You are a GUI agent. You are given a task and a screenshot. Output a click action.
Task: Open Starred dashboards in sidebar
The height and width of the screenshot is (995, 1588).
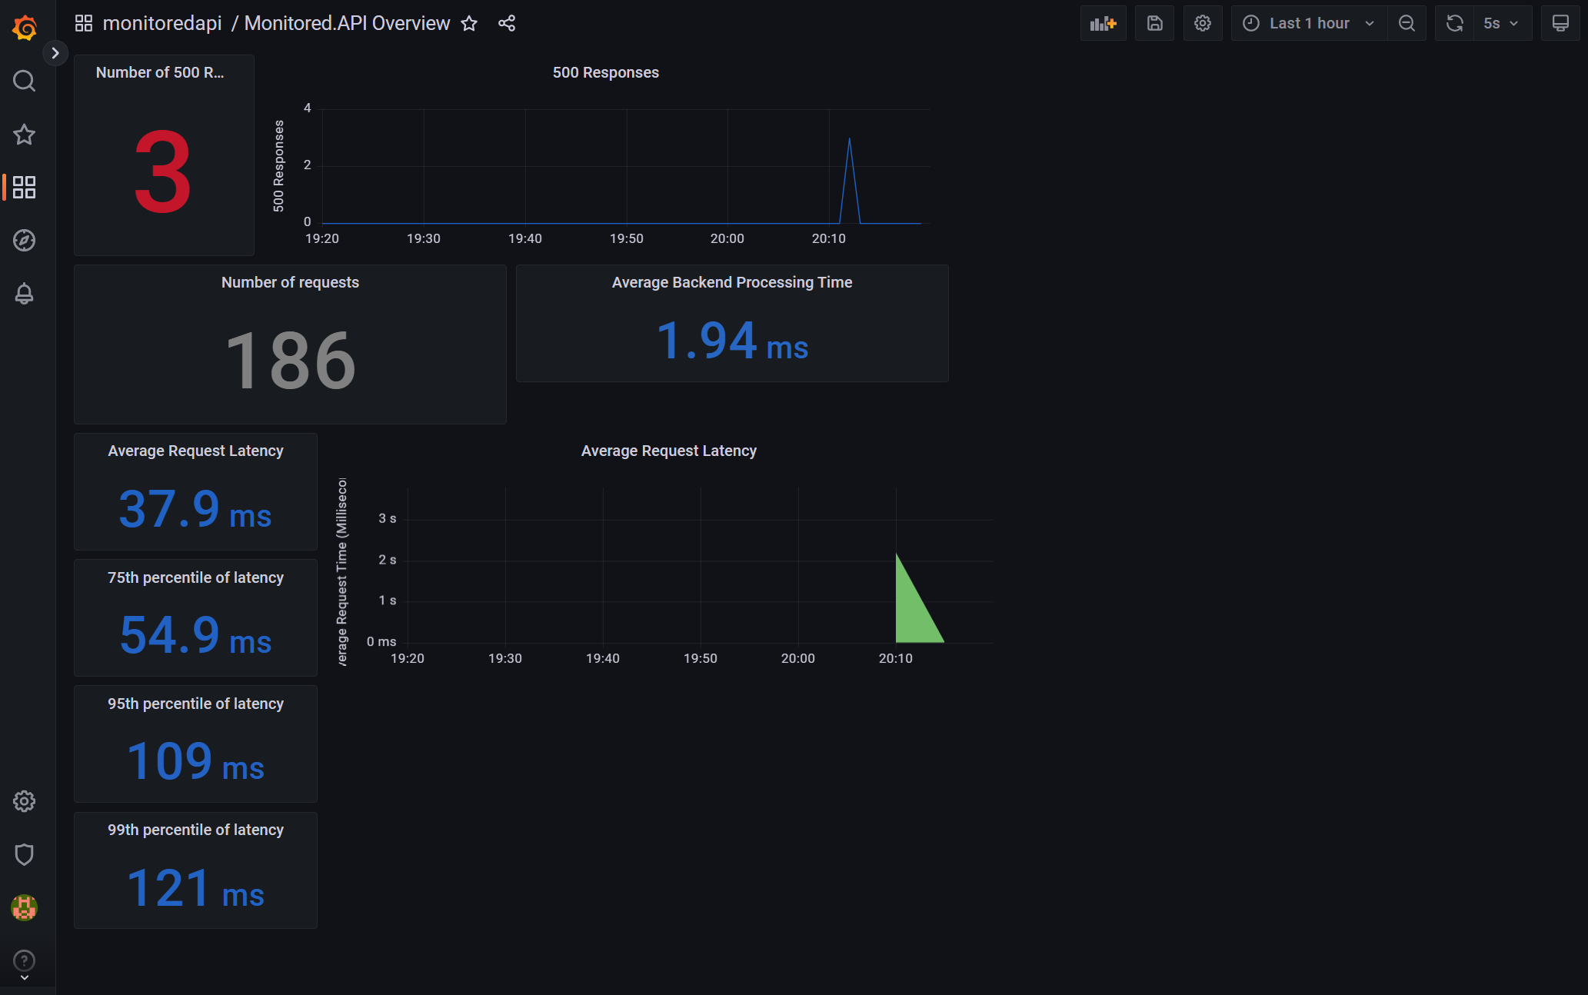point(25,135)
